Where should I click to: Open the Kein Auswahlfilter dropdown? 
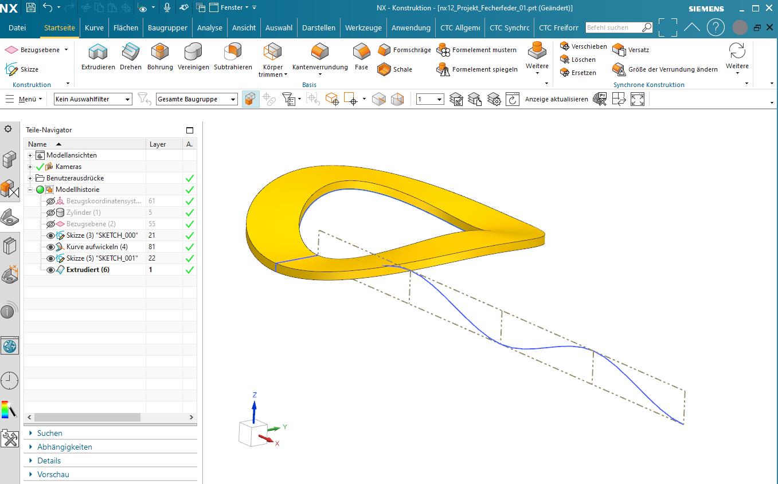[93, 99]
